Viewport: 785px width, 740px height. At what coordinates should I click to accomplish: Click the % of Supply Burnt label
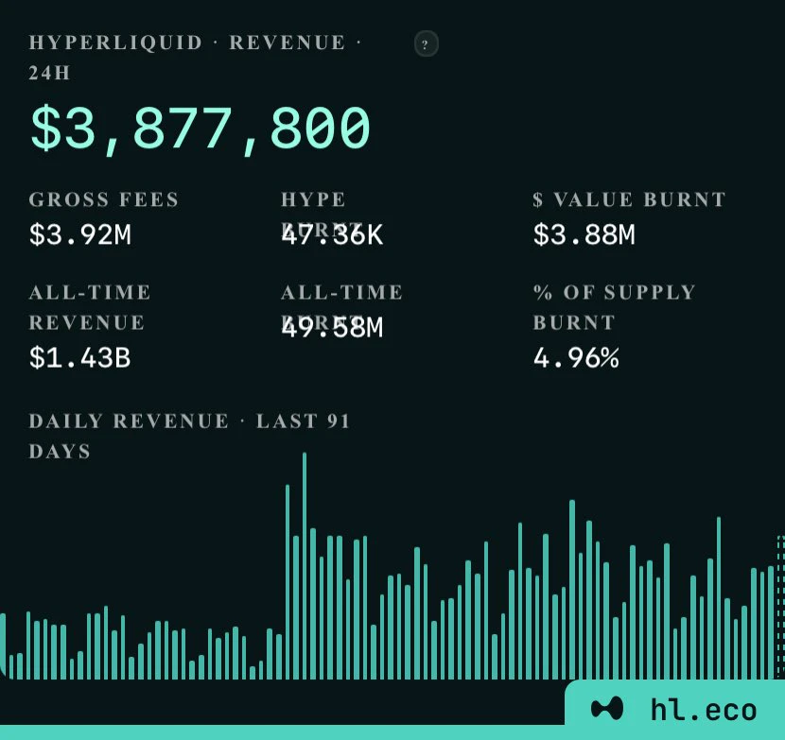614,307
